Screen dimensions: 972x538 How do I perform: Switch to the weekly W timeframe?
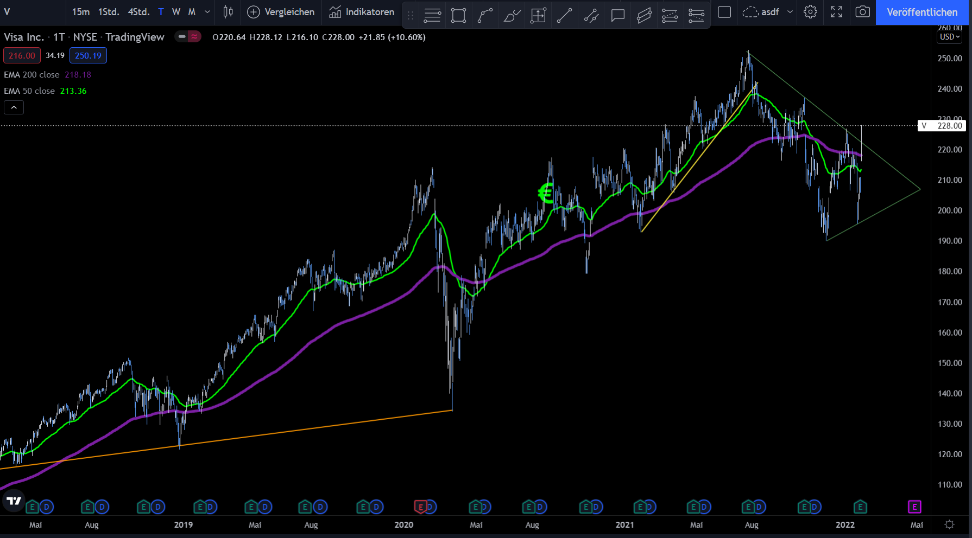176,12
